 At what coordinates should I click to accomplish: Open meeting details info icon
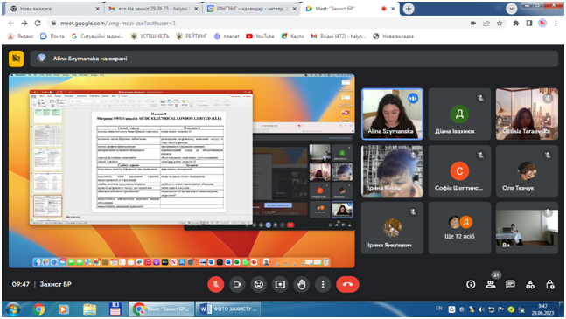pos(471,284)
